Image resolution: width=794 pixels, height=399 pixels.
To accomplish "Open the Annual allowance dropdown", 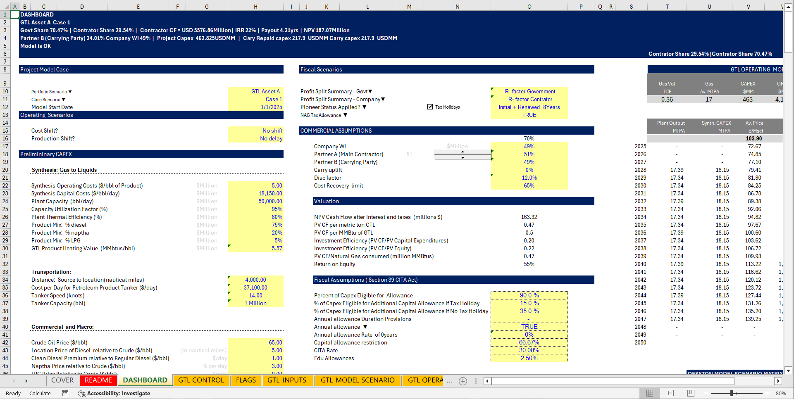I will tap(365, 327).
